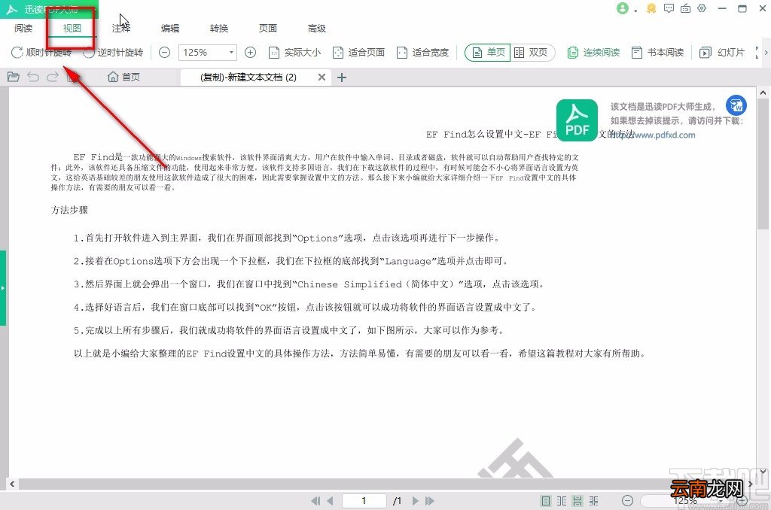The image size is (771, 510).
Task: Select double-page view in status bar
Action: (562, 501)
